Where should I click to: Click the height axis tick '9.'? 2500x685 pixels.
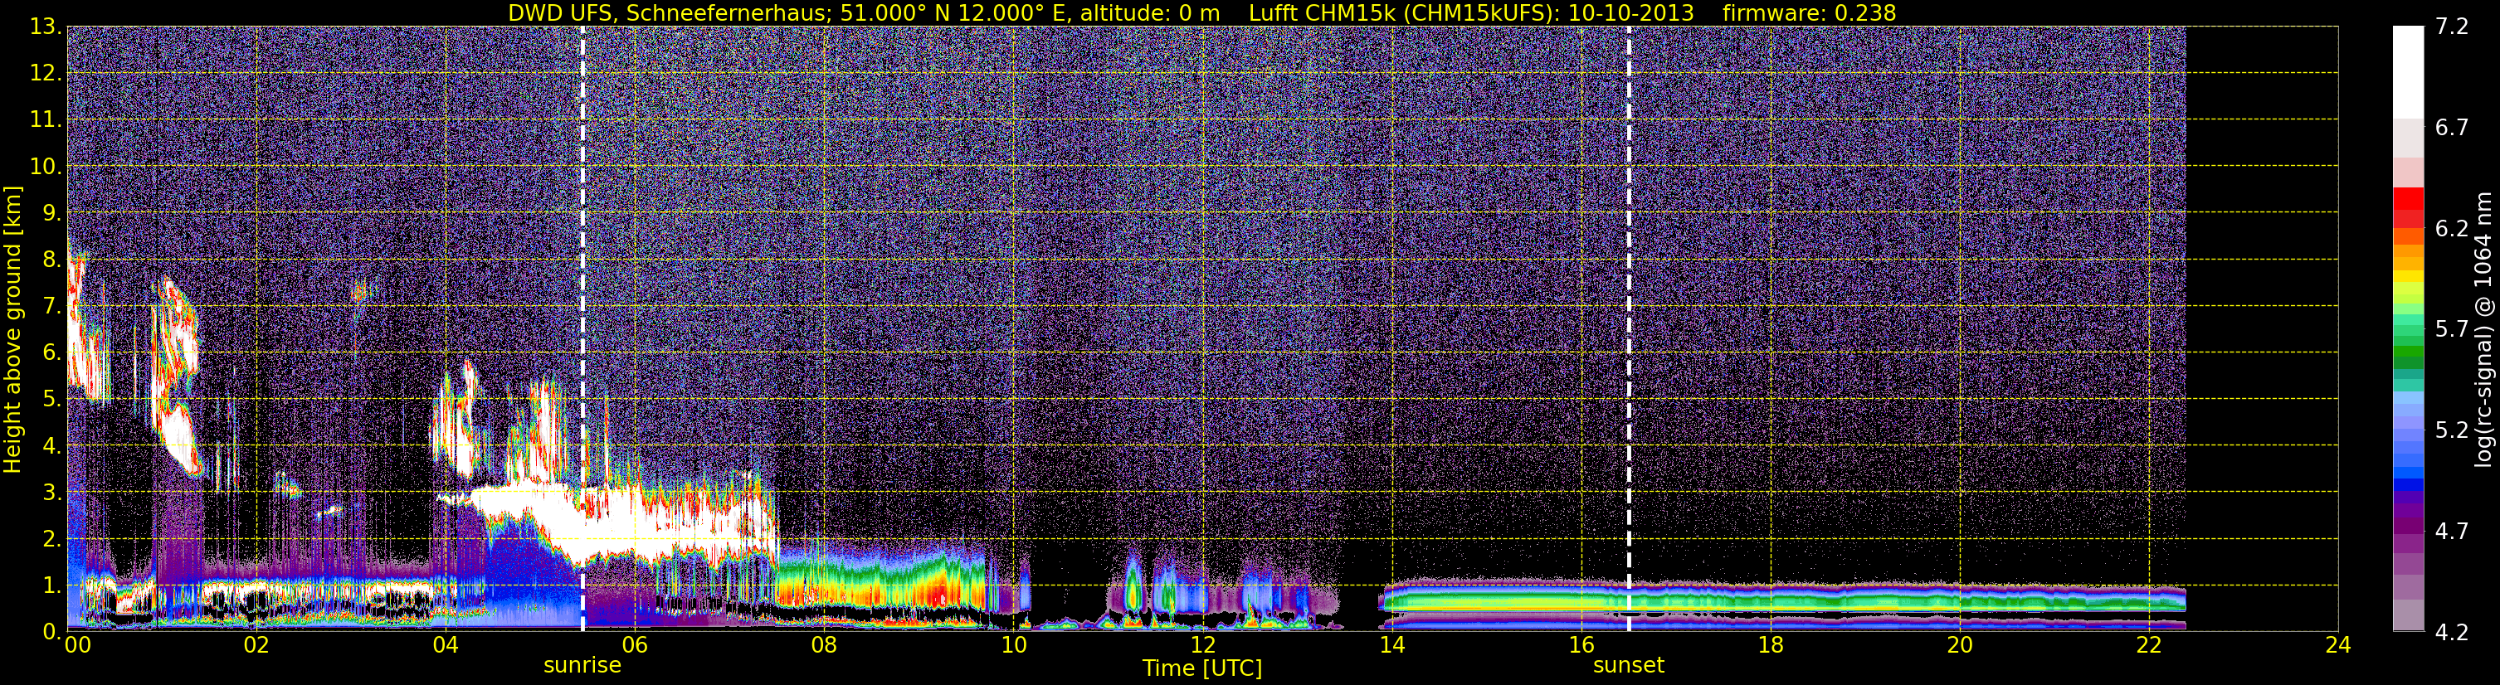click(x=51, y=212)
